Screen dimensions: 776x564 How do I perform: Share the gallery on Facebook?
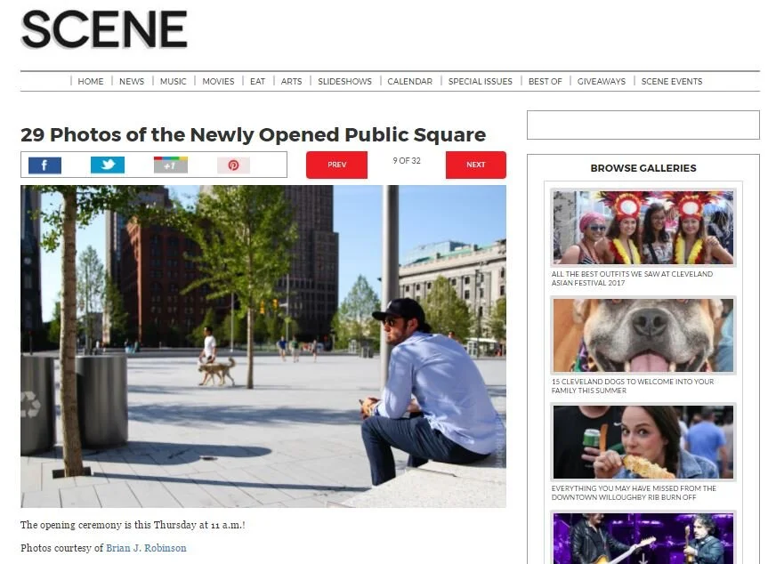(x=44, y=165)
